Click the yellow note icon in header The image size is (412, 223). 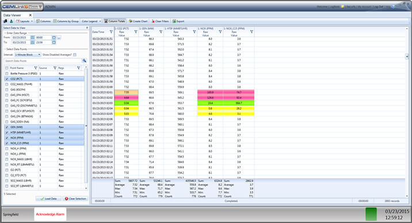(342, 7)
